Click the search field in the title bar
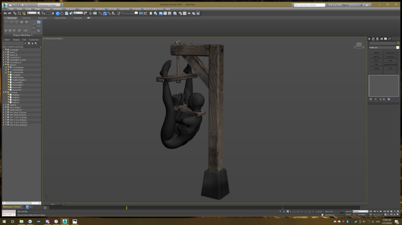The width and height of the screenshot is (402, 225). click(309, 5)
